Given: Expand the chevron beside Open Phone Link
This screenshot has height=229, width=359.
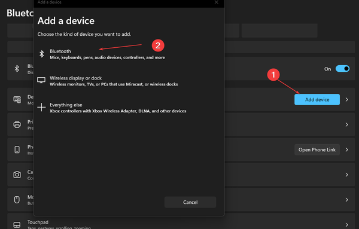Looking at the screenshot, I should click(x=347, y=149).
